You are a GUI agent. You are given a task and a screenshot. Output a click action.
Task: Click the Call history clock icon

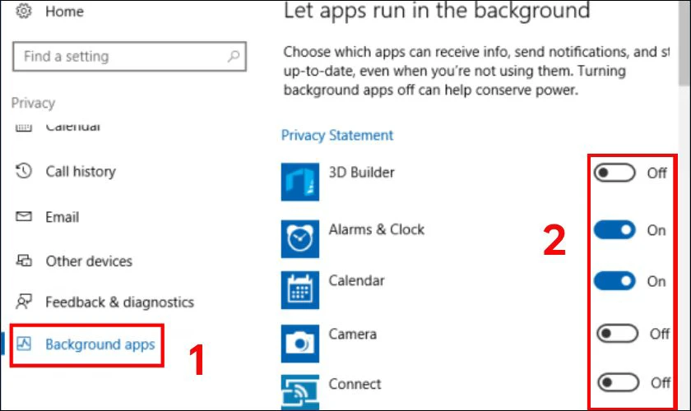pos(24,171)
